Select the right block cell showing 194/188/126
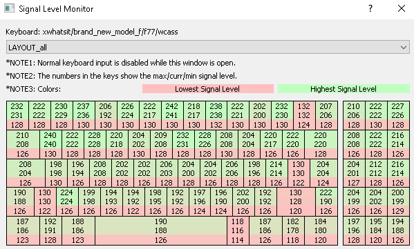 pos(398,231)
